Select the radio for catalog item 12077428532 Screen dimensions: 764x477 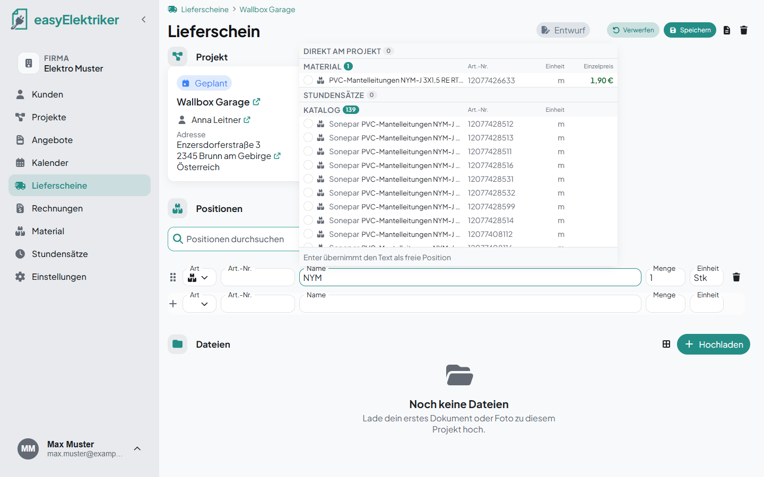[308, 192]
